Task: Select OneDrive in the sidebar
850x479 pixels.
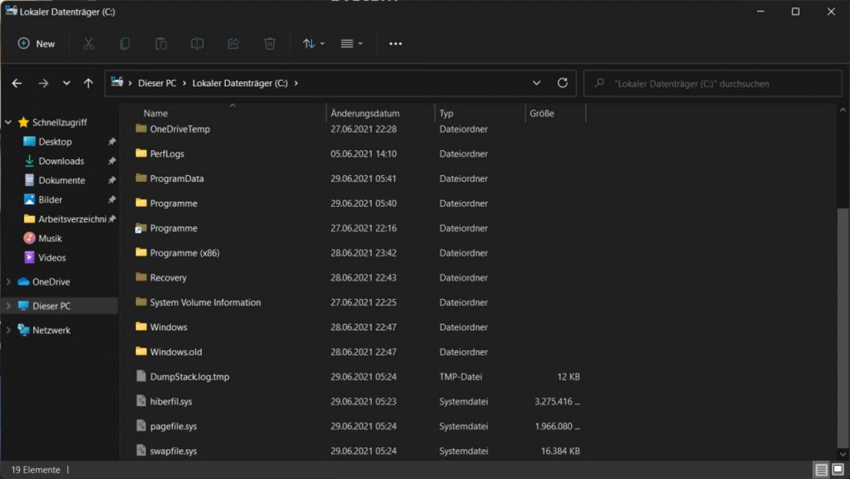Action: (51, 282)
